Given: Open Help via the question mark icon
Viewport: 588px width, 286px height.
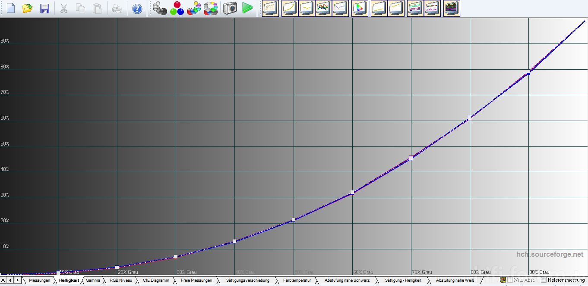Looking at the screenshot, I should pos(137,9).
